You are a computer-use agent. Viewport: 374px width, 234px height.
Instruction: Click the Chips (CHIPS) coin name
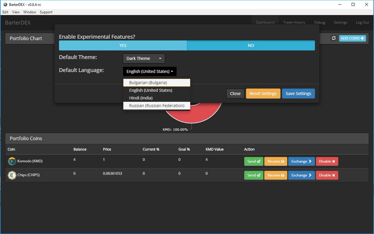(x=28, y=175)
